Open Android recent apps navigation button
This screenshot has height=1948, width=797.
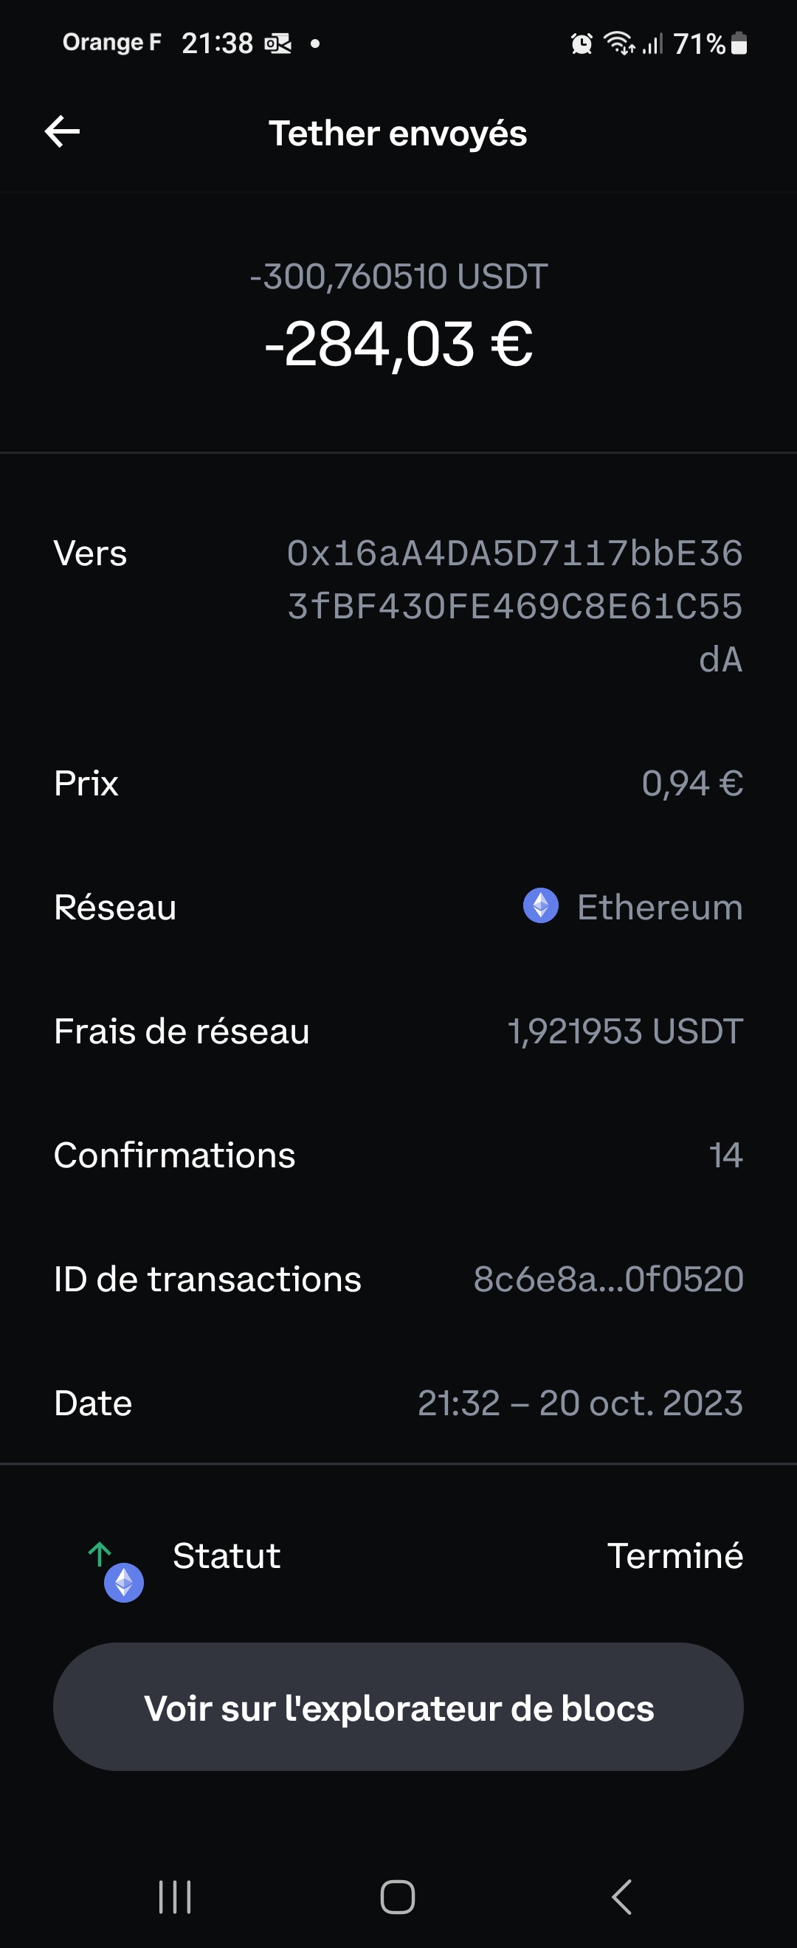[175, 1896]
